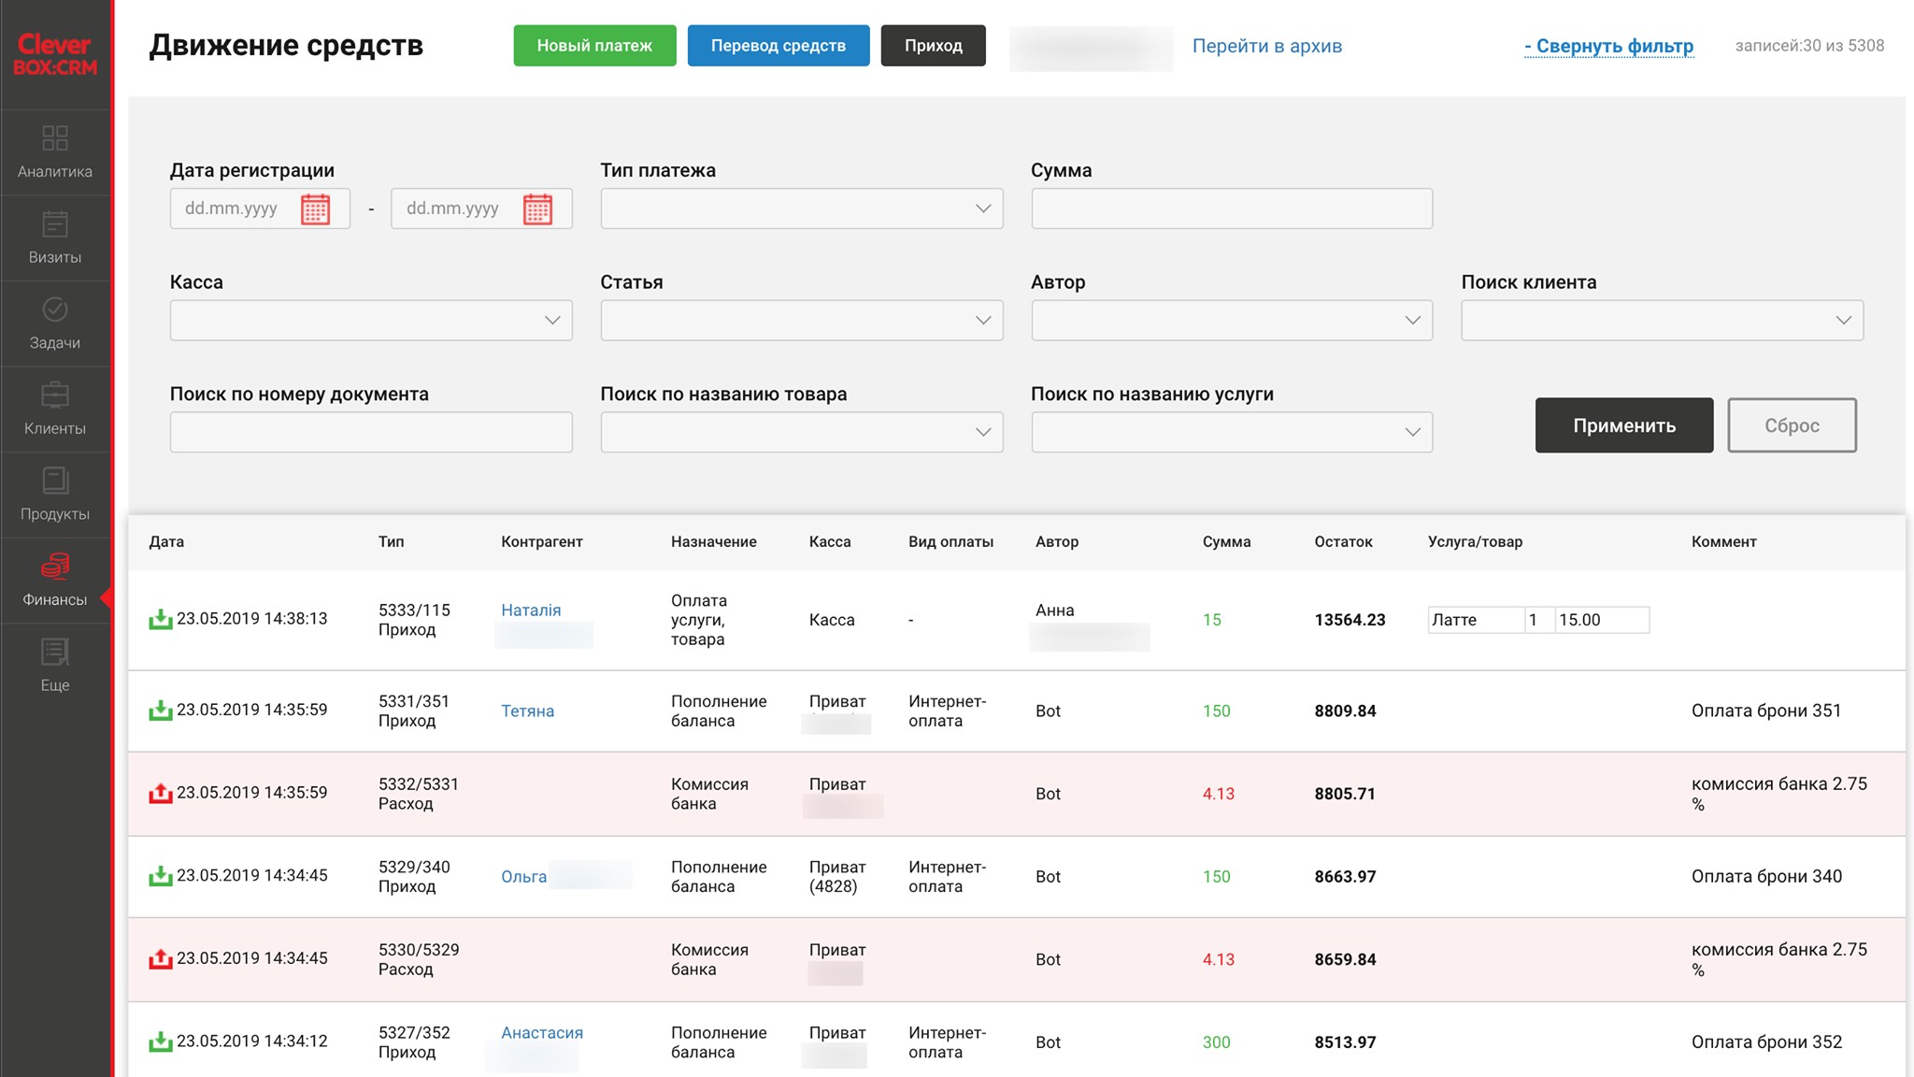Open the Визиты sidebar icon
The image size is (1914, 1077).
pyautogui.click(x=55, y=224)
